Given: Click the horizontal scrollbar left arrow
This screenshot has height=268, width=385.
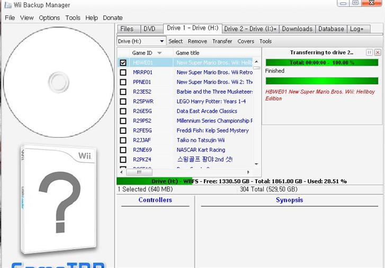Looking at the screenshot, I should 121,172.
